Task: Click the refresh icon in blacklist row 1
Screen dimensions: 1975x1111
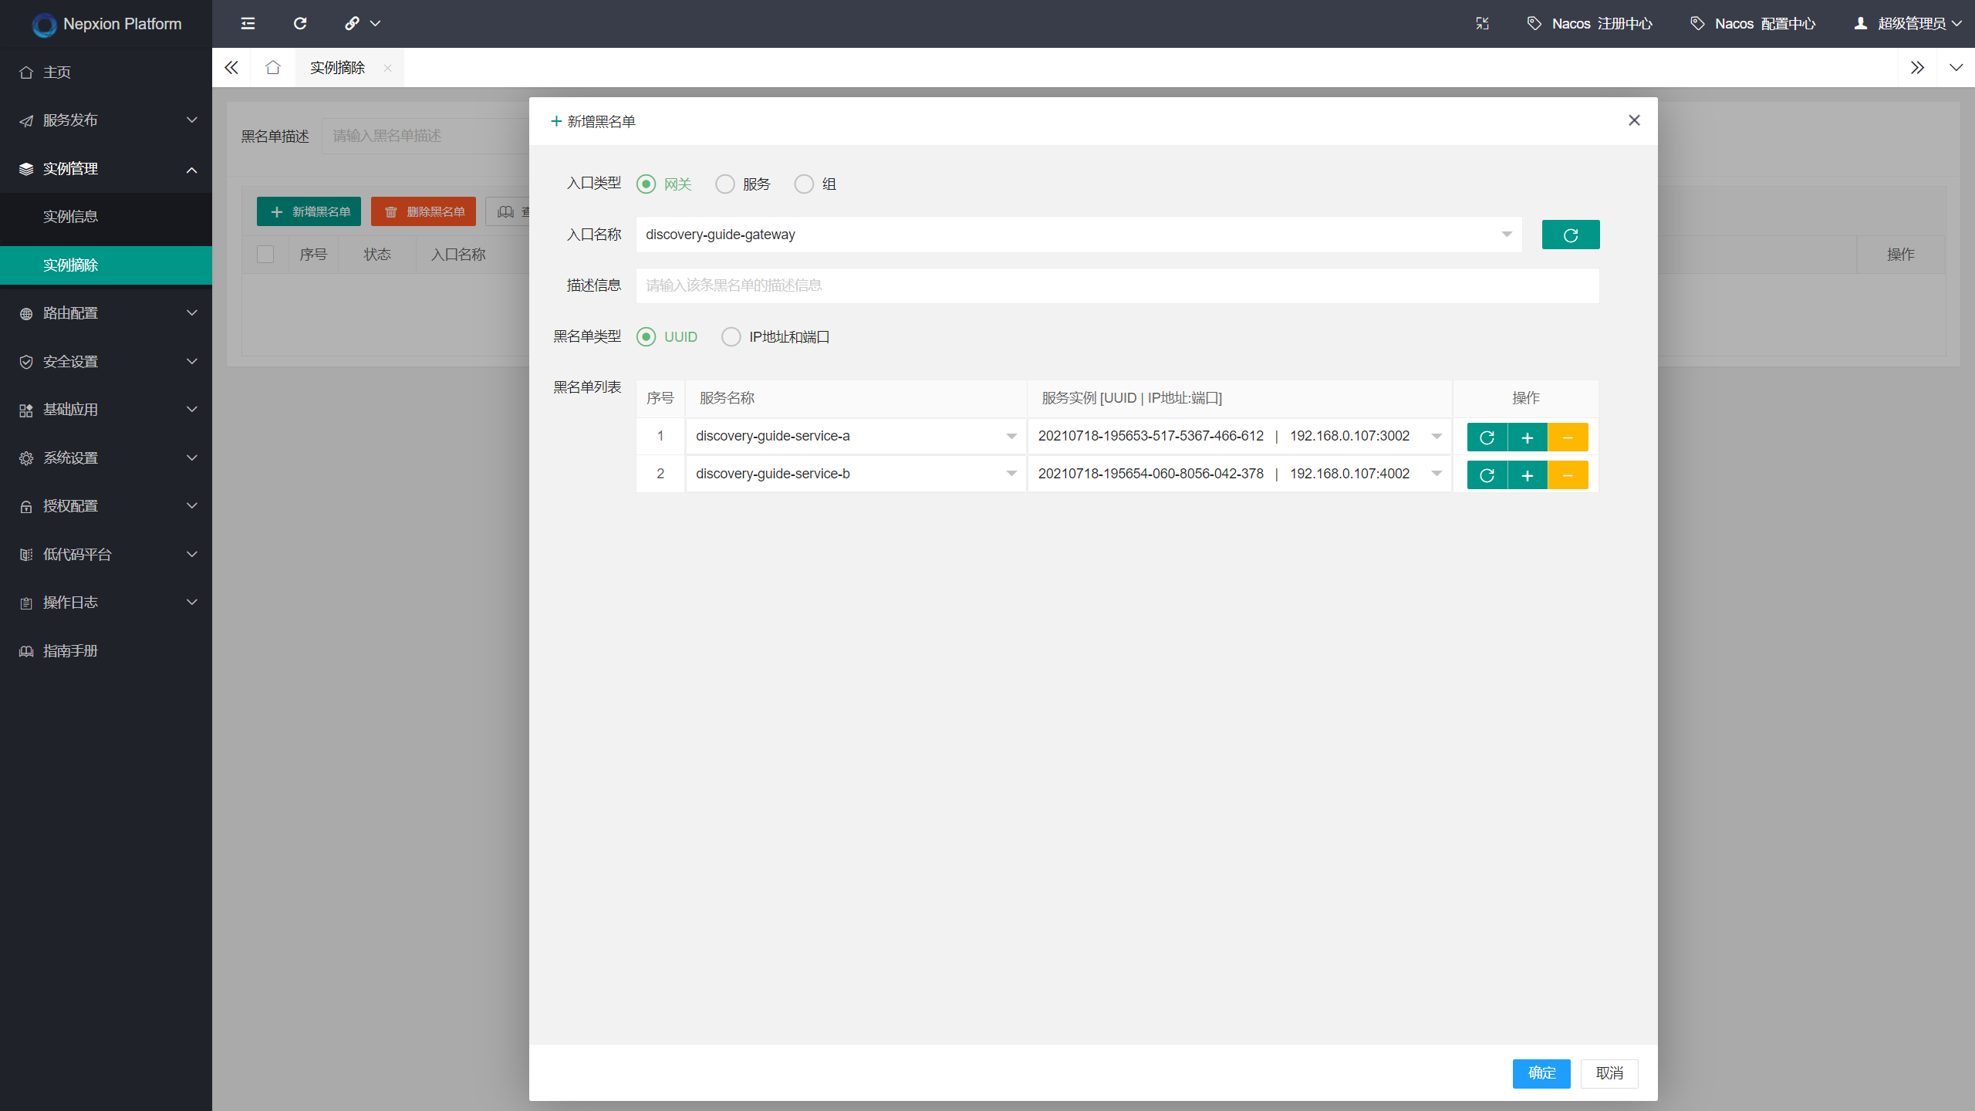Action: point(1487,437)
